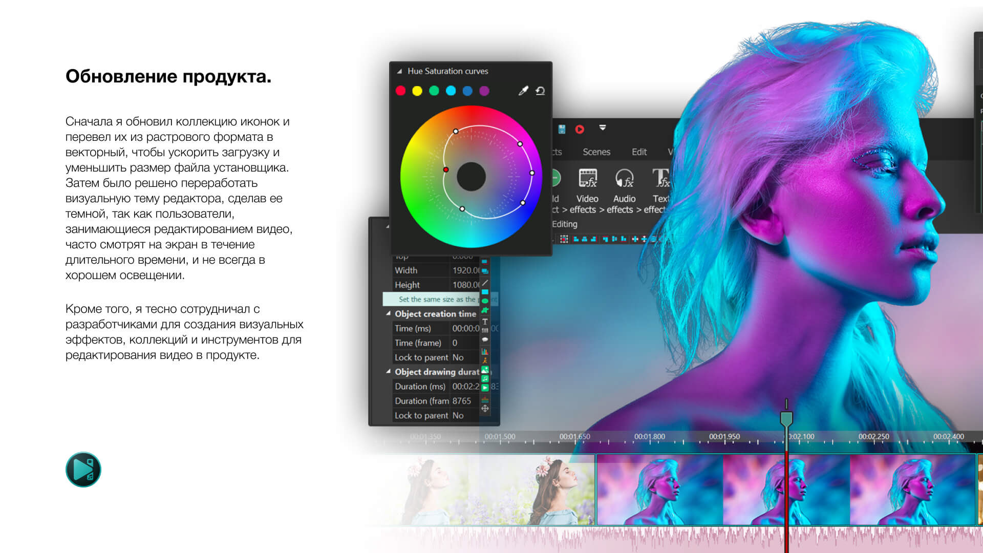This screenshot has height=553, width=983.
Task: Click the red playback preview icon
Action: click(x=580, y=129)
